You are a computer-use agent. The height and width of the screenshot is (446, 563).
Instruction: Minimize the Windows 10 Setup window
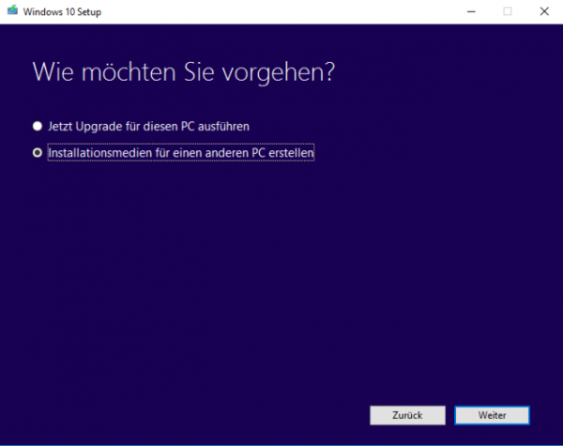coord(471,11)
